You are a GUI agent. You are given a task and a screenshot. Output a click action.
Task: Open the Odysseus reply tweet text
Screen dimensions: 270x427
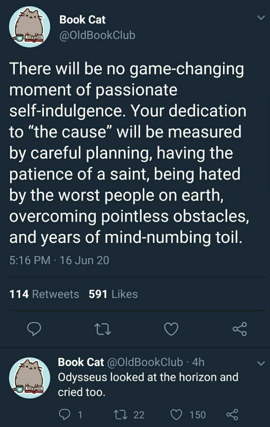click(x=148, y=384)
